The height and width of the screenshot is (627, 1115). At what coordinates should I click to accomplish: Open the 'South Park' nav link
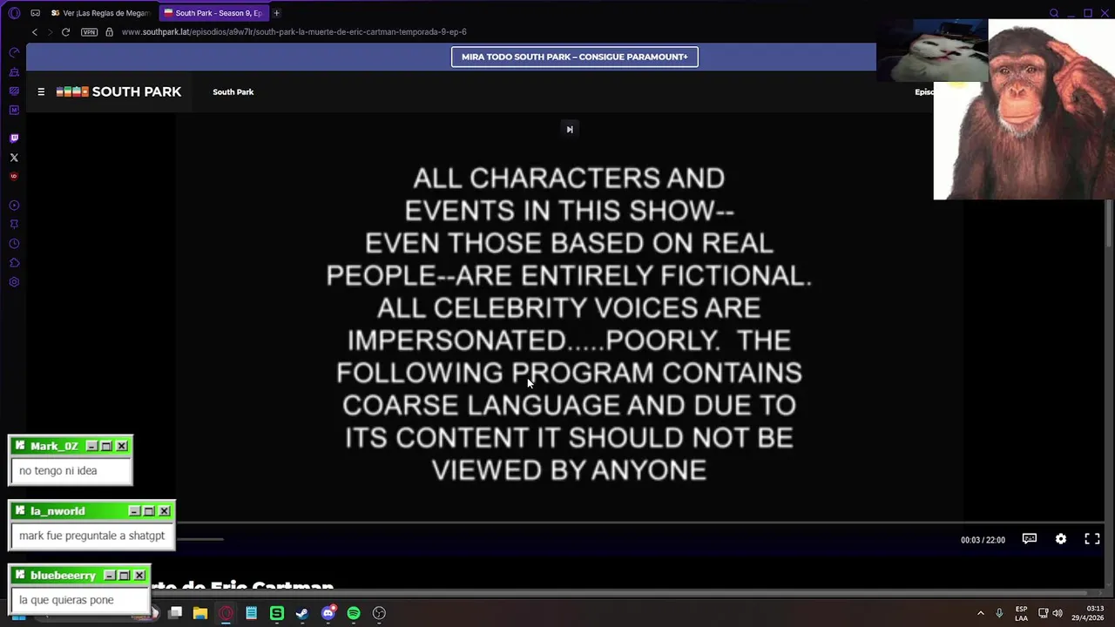tap(233, 91)
